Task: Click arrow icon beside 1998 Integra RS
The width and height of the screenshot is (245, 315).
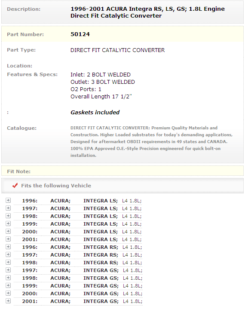Action: 8,262
